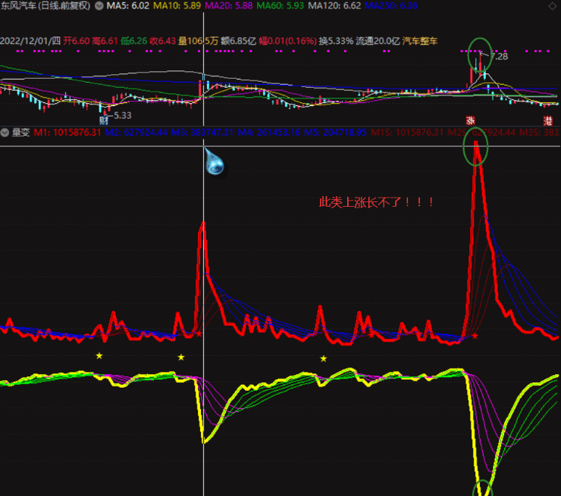This screenshot has width=561, height=496.
Task: Open the 财 financial marker on chart
Action: pos(104,120)
